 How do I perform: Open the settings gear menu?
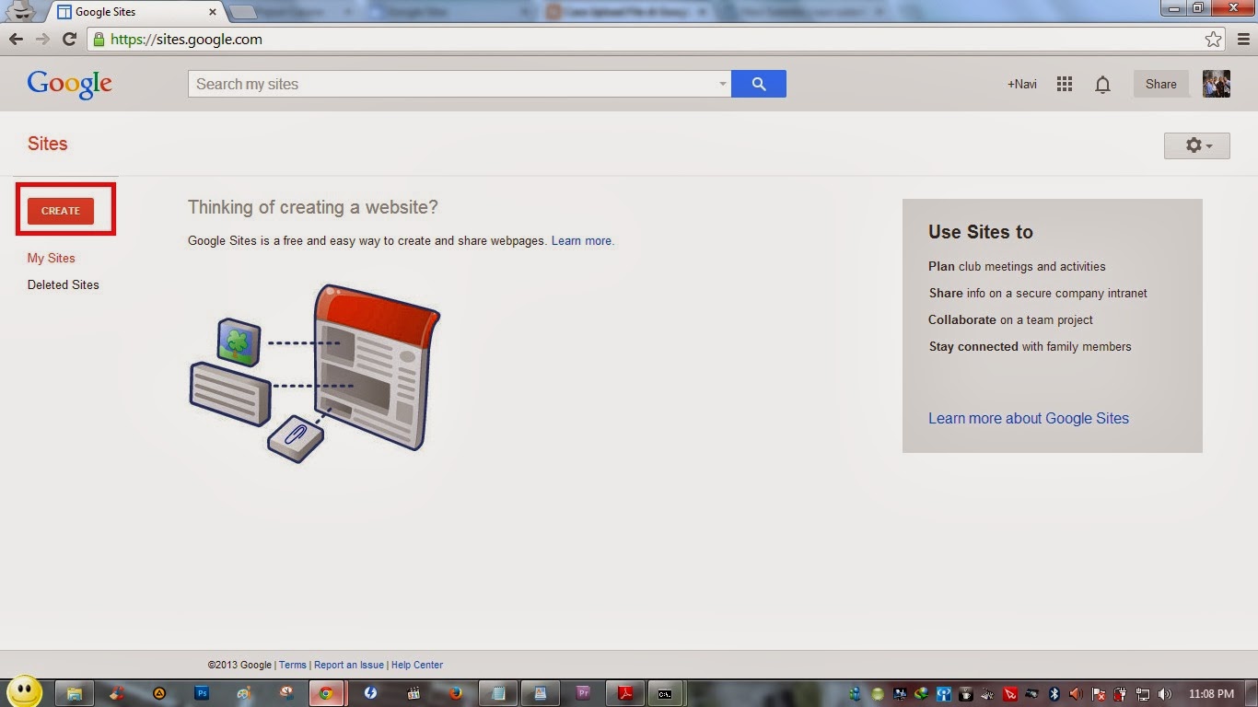1195,145
